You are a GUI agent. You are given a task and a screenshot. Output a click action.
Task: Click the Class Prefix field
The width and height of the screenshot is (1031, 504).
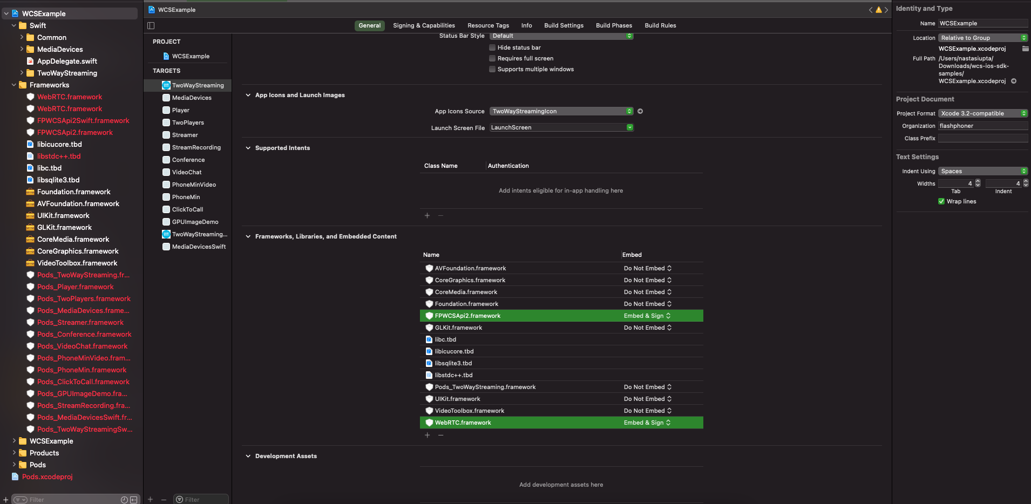pos(983,138)
